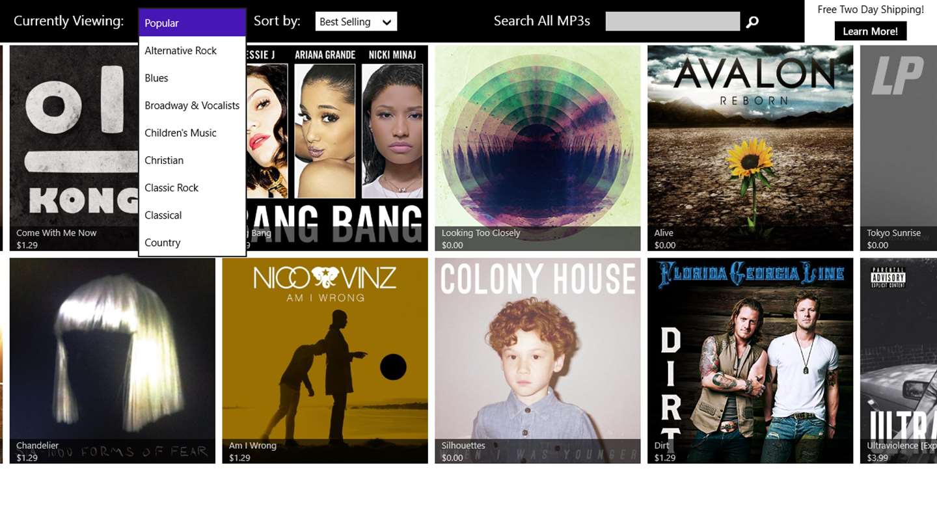Choose Country from the genre dropdown
This screenshot has width=937, height=527.
193,243
